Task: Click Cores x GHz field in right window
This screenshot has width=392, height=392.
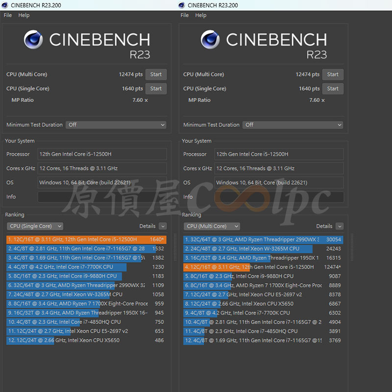Action: pos(279,168)
